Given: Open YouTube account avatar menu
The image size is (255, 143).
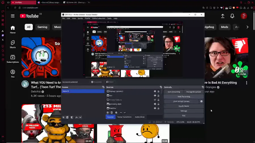Looking at the screenshot, I should [x=244, y=16].
